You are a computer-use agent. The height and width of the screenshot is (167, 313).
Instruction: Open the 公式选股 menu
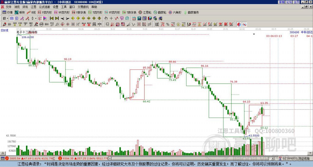coord(45,7)
